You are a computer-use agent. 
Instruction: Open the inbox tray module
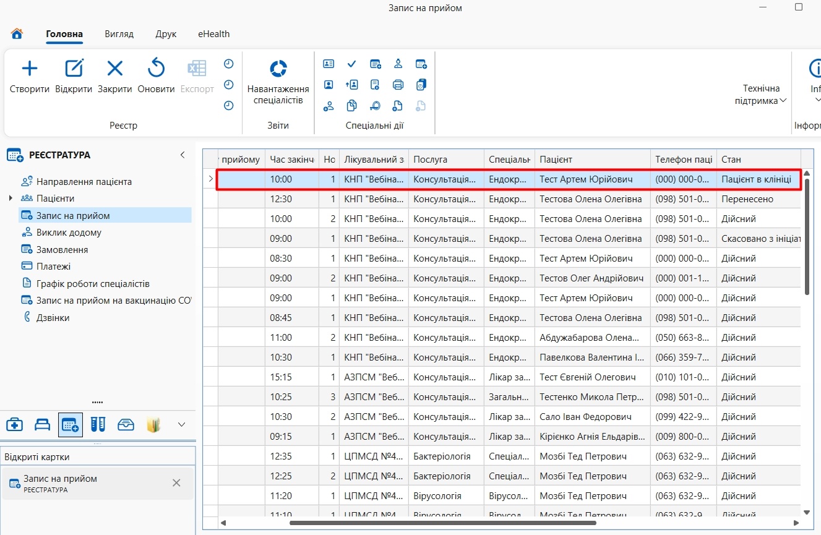coord(126,425)
